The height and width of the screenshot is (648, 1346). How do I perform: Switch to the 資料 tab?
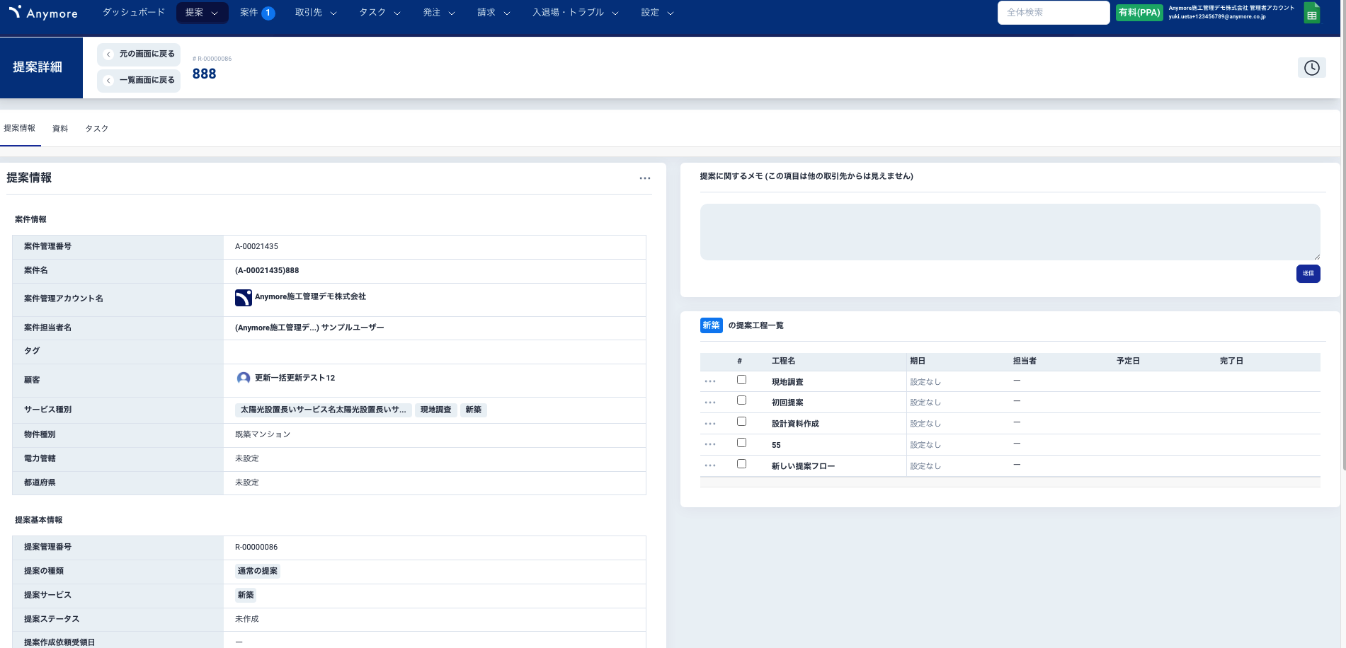pos(60,129)
